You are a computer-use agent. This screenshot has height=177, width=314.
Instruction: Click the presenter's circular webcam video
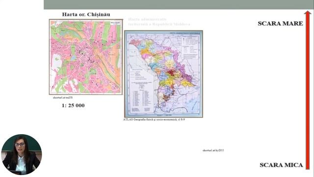pos(22,154)
